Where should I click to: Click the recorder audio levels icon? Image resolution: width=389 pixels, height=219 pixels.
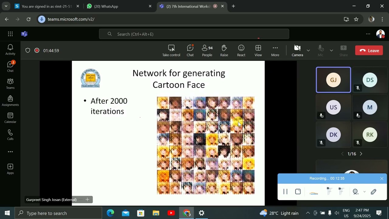pos(314,192)
